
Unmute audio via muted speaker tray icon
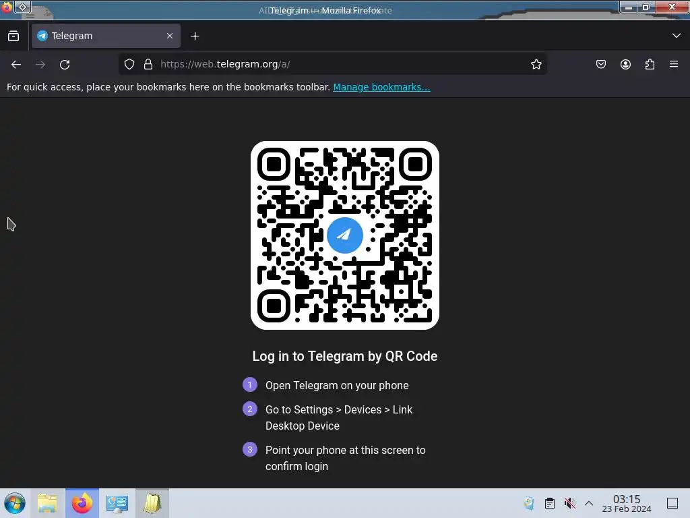point(570,503)
